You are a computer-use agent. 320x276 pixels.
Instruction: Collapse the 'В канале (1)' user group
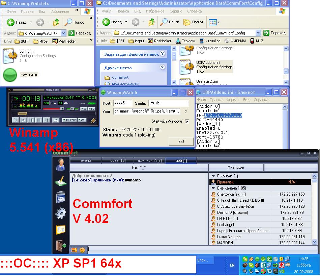point(213,176)
